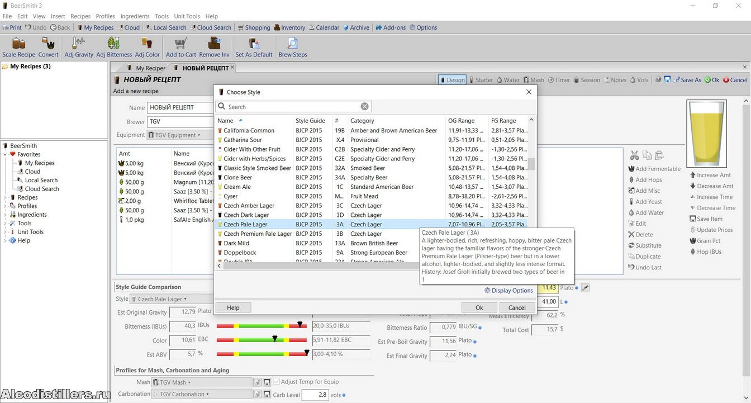This screenshot has width=751, height=403.
Task: Click Cancel in Choose Style dialog
Action: click(516, 307)
